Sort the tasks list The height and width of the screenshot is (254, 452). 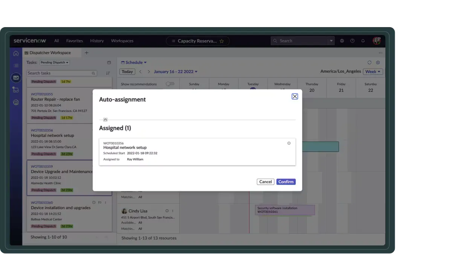108,73
